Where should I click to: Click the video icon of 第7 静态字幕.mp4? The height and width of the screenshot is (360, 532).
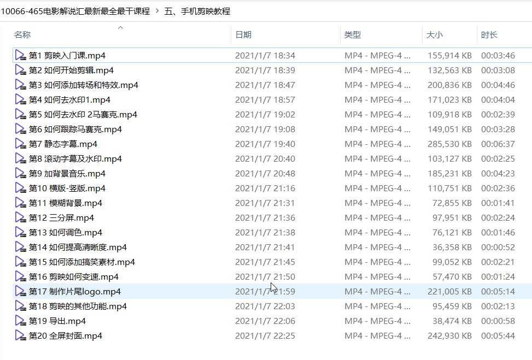click(x=20, y=144)
